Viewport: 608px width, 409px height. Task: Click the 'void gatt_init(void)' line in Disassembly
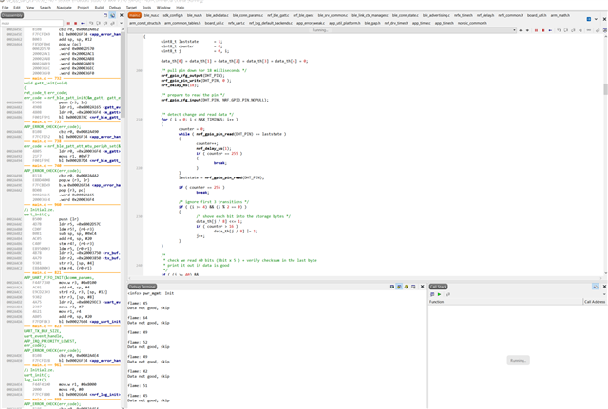(x=46, y=83)
